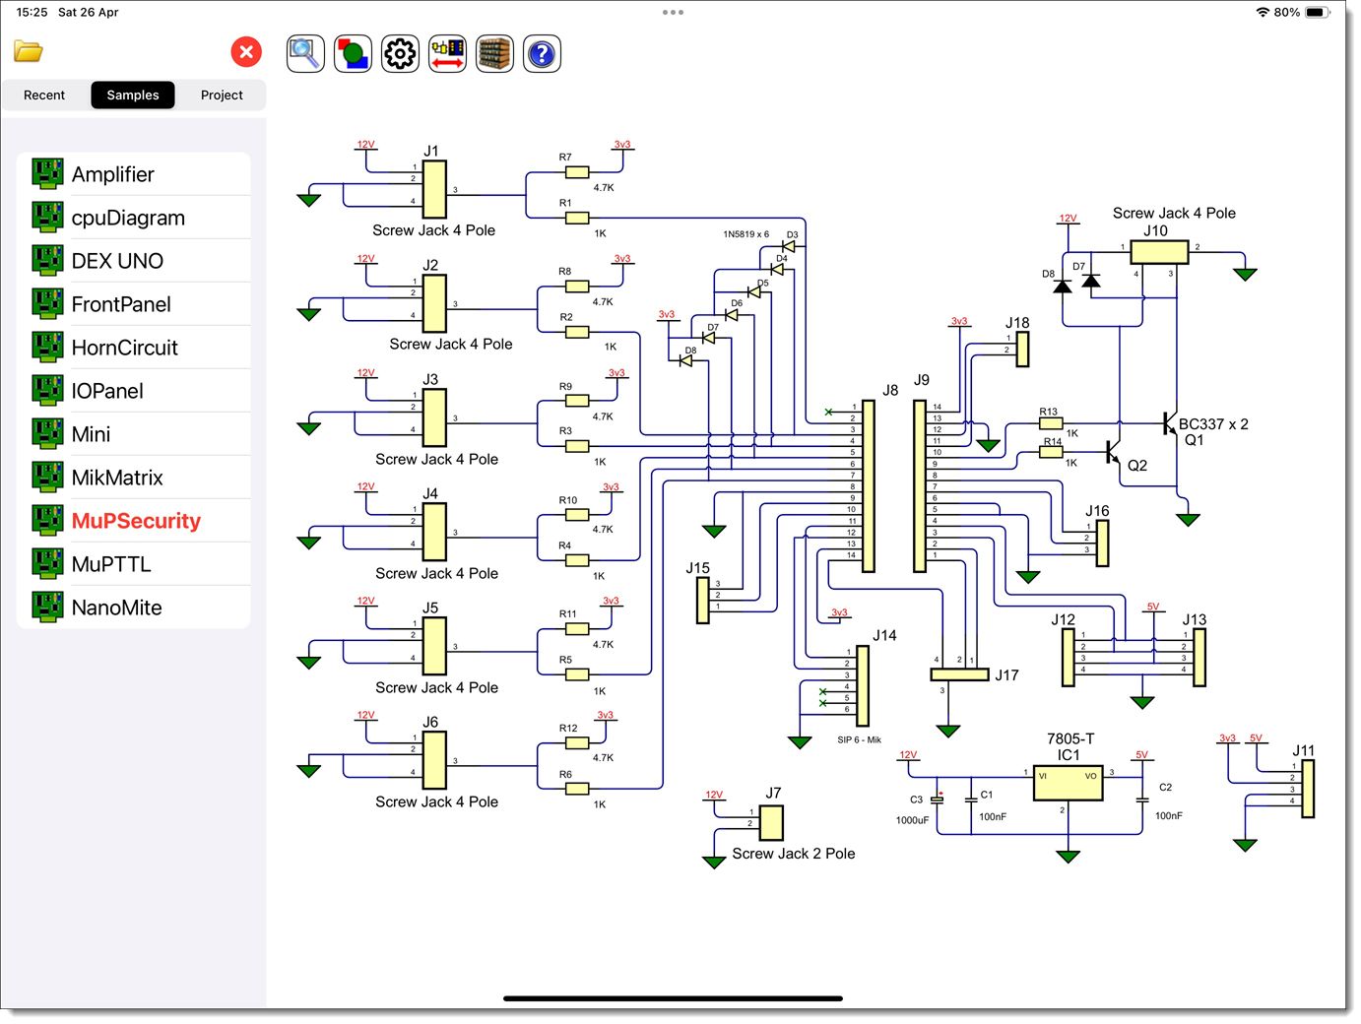The image size is (1361, 1024).
Task: Select the J14 SIP 6 connector
Action: click(x=863, y=686)
